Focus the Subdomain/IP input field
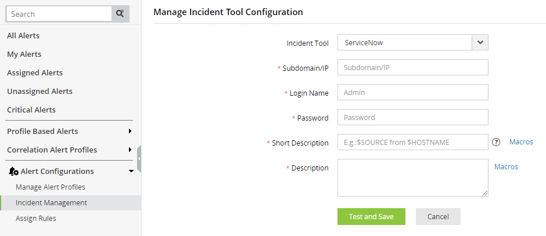The width and height of the screenshot is (546, 236). 412,67
